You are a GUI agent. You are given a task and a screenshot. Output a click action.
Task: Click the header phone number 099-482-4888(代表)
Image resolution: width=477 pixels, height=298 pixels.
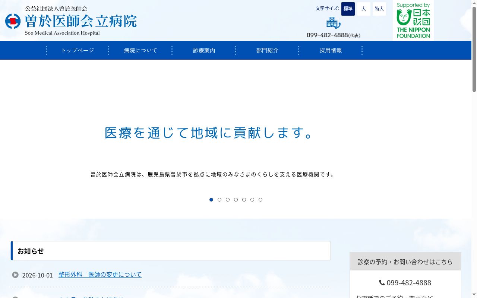pyautogui.click(x=334, y=35)
